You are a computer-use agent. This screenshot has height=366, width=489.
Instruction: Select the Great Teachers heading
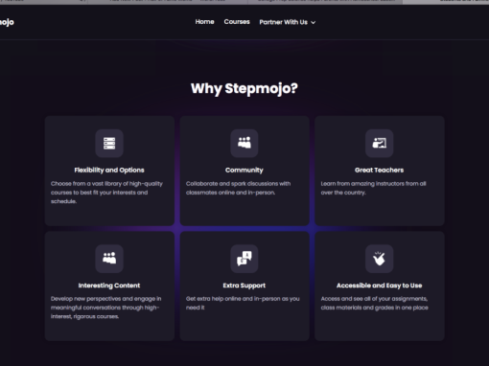click(x=379, y=170)
